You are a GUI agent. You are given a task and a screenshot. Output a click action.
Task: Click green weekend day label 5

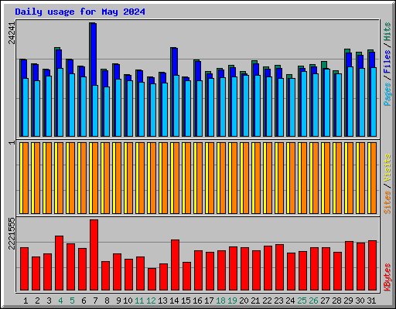click(x=72, y=301)
